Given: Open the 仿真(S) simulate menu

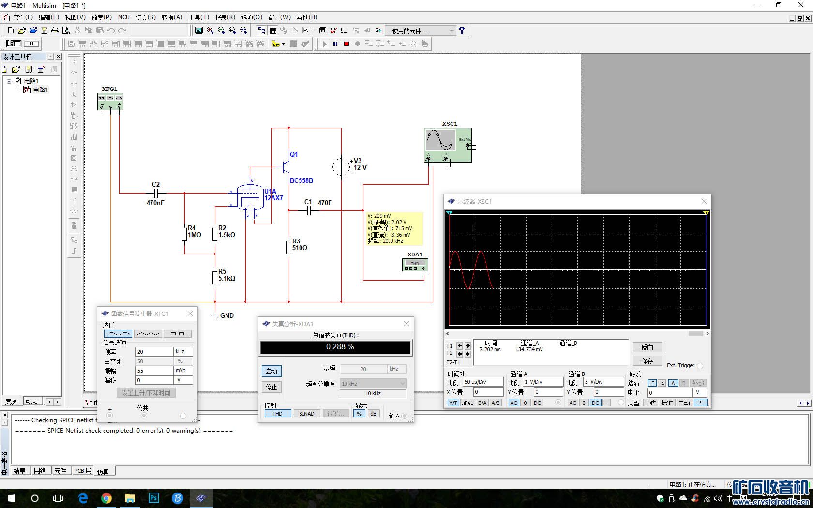Looking at the screenshot, I should pyautogui.click(x=146, y=17).
